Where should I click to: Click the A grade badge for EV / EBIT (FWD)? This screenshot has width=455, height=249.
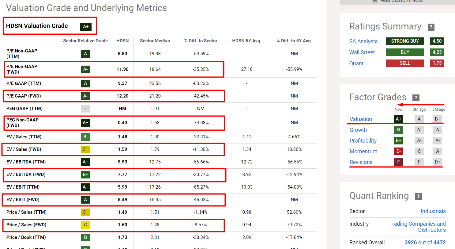[85, 200]
